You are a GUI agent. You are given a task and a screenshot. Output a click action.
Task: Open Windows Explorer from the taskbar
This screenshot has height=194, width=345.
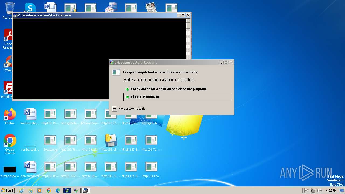click(30, 190)
